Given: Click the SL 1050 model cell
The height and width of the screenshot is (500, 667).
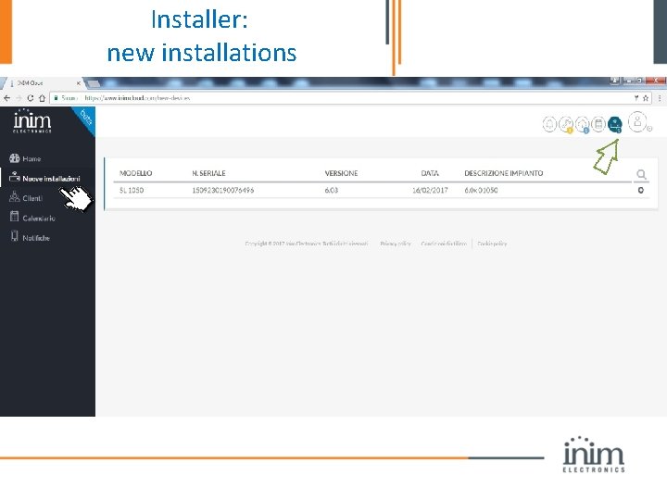Looking at the screenshot, I should (x=132, y=190).
